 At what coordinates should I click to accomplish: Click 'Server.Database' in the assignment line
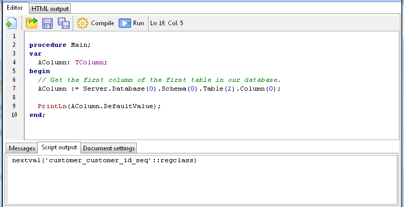(x=115, y=89)
